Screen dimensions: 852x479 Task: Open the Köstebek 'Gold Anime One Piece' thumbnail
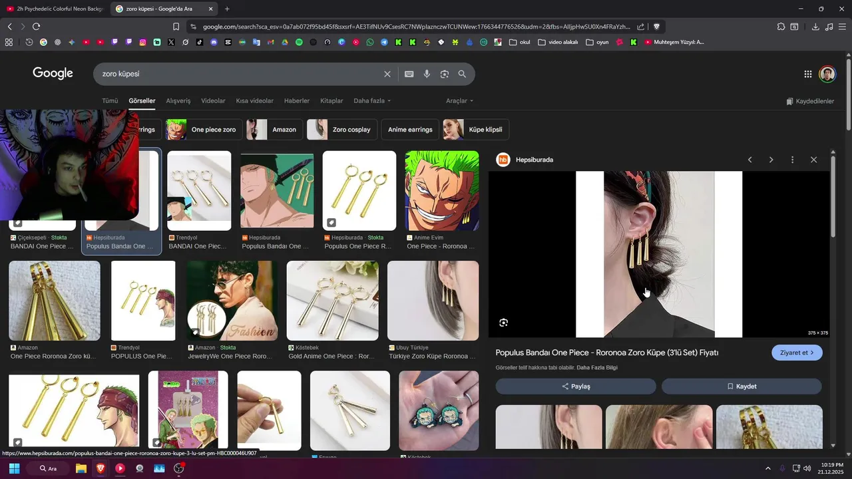point(332,301)
